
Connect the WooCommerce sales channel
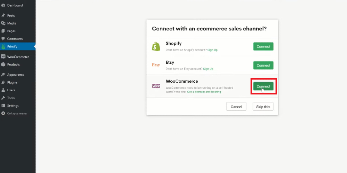(263, 86)
